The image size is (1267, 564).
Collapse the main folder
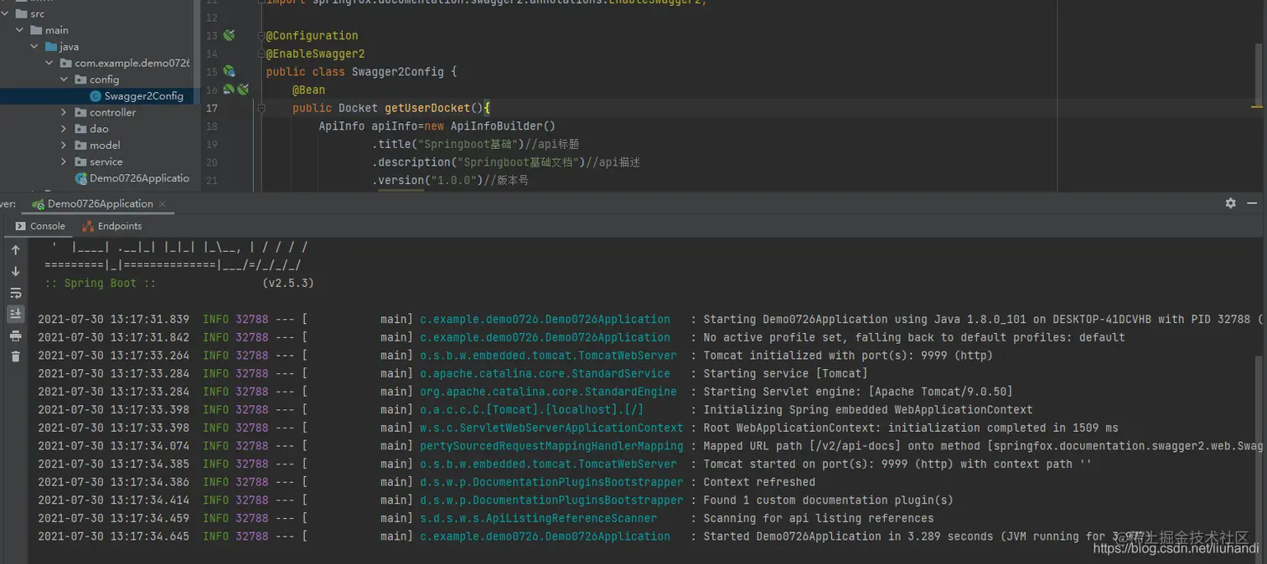click(19, 30)
